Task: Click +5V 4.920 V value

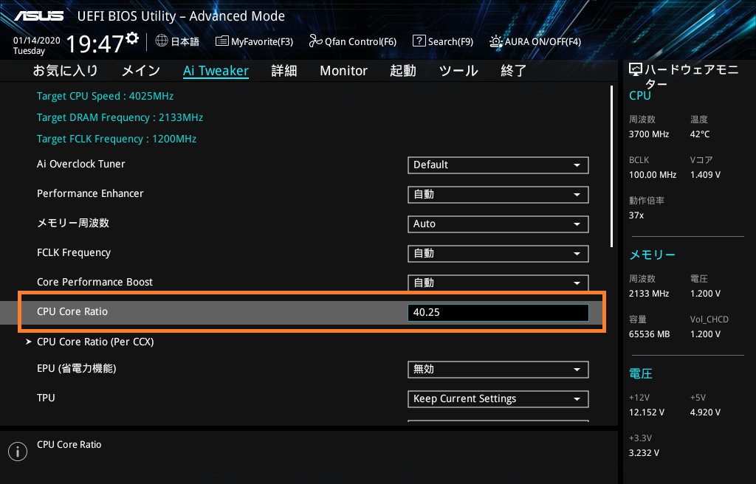Action: click(x=705, y=412)
